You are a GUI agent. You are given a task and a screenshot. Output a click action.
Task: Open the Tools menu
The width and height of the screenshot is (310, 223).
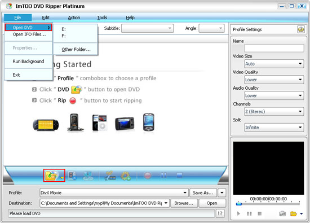[102, 18]
